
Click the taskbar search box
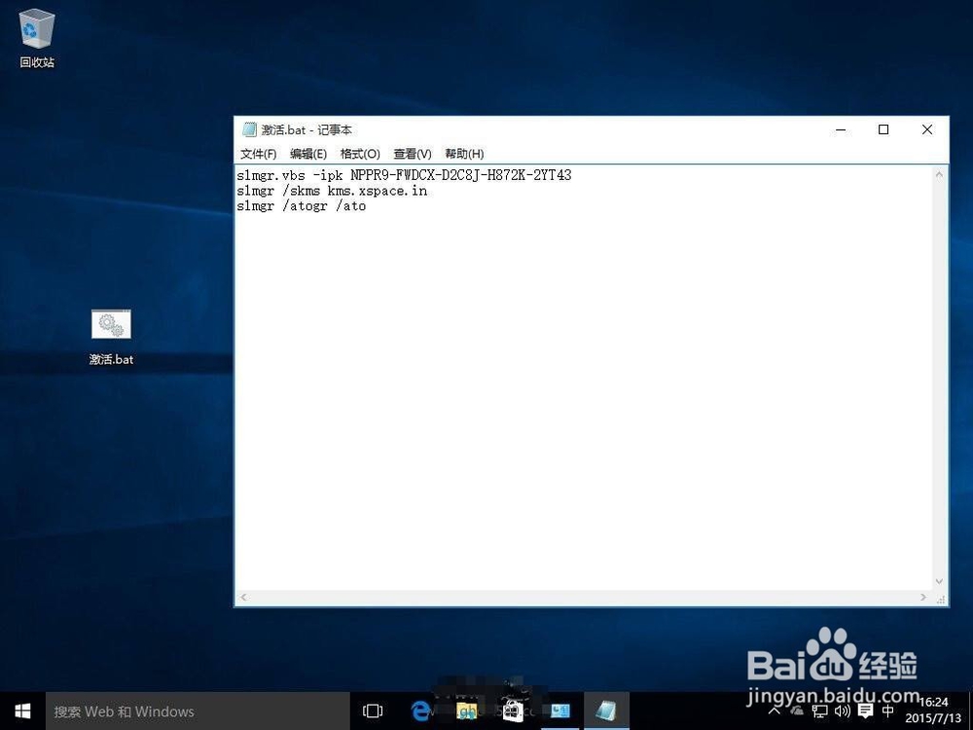[x=195, y=711]
